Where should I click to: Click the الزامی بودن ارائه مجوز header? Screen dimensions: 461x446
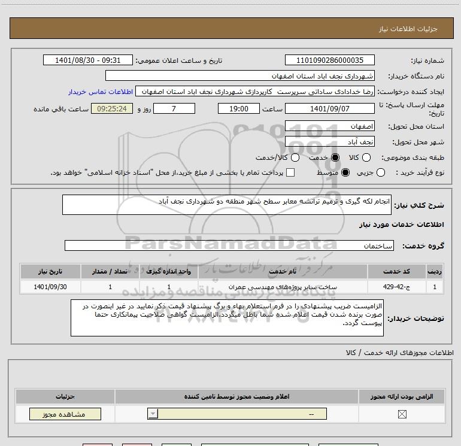(x=402, y=396)
